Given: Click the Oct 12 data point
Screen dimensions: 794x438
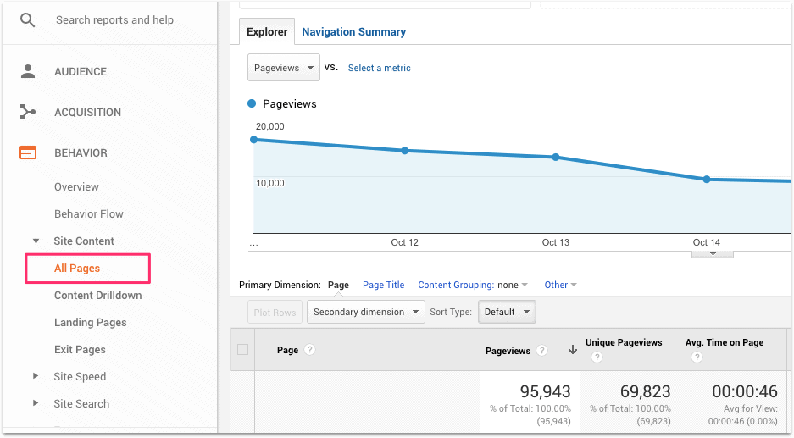Looking at the screenshot, I should tap(404, 151).
